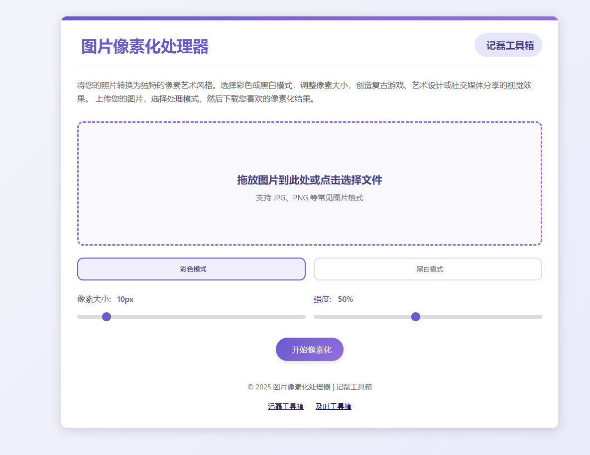Open the 记磊工具箱 footer link
This screenshot has width=590, height=455.
coord(286,406)
